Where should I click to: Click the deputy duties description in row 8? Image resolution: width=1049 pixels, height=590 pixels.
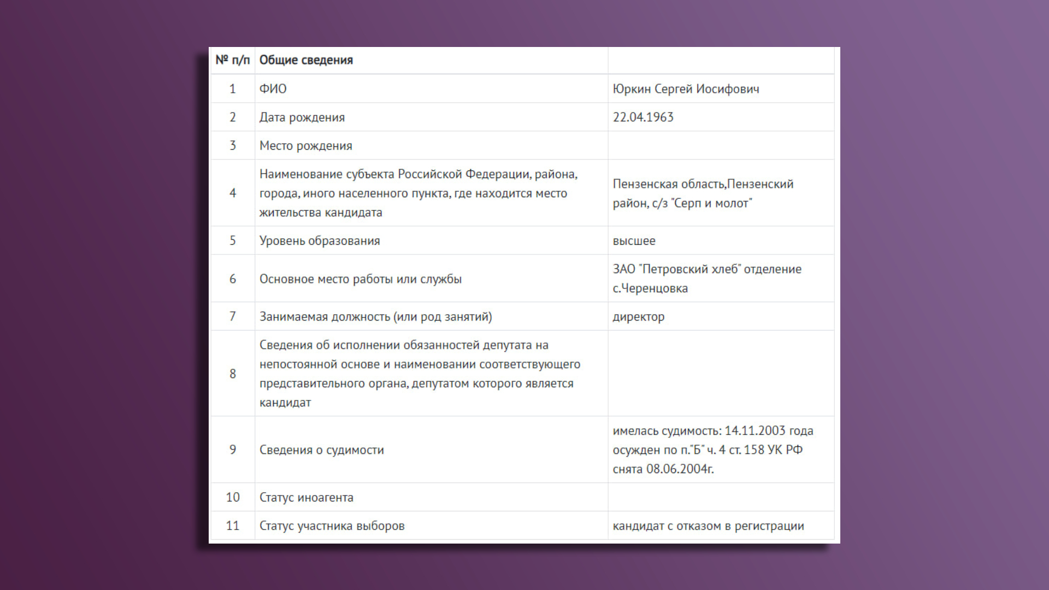tap(420, 374)
